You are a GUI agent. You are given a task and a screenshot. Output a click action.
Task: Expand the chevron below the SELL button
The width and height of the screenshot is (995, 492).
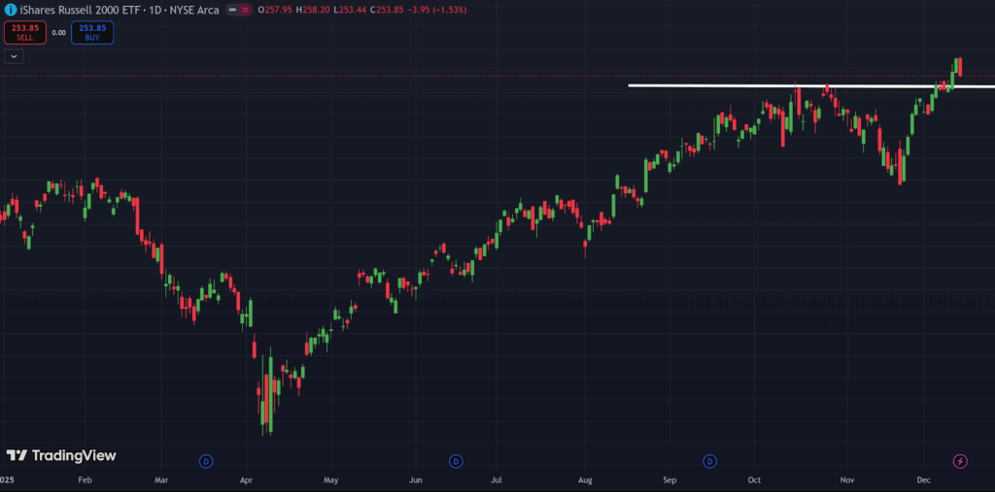[14, 56]
